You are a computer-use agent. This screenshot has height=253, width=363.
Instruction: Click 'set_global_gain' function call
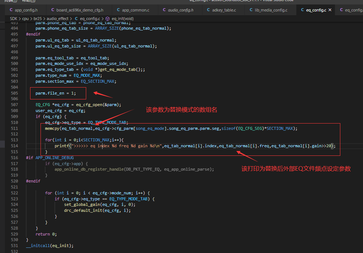pyautogui.click(x=82, y=204)
